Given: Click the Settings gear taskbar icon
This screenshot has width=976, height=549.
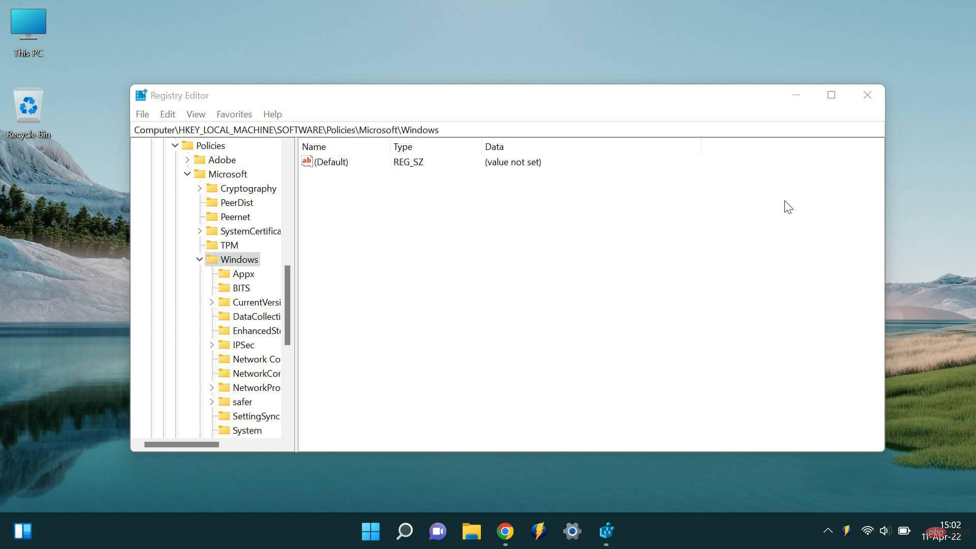Looking at the screenshot, I should (572, 531).
